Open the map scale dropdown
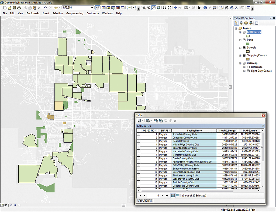 (92, 8)
